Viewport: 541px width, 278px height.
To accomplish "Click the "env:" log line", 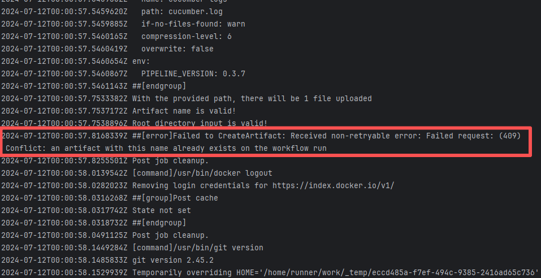I will pyautogui.click(x=141, y=61).
